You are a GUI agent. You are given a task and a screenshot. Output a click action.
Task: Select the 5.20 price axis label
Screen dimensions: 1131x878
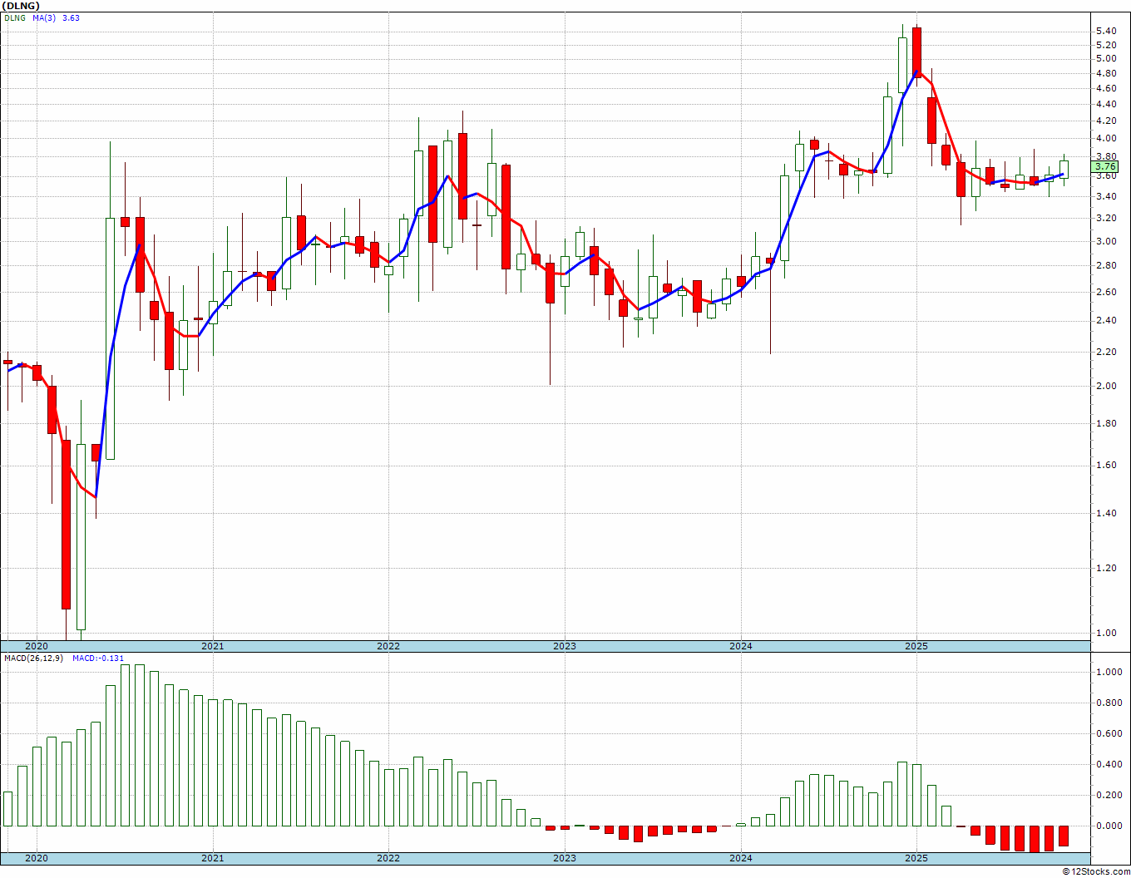coord(1106,45)
